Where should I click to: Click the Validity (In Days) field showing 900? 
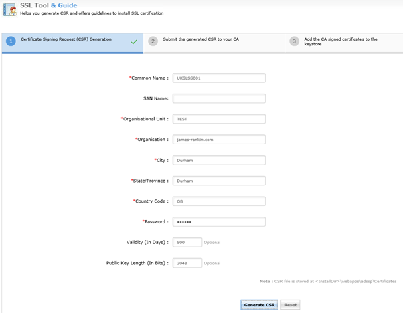[x=187, y=242]
